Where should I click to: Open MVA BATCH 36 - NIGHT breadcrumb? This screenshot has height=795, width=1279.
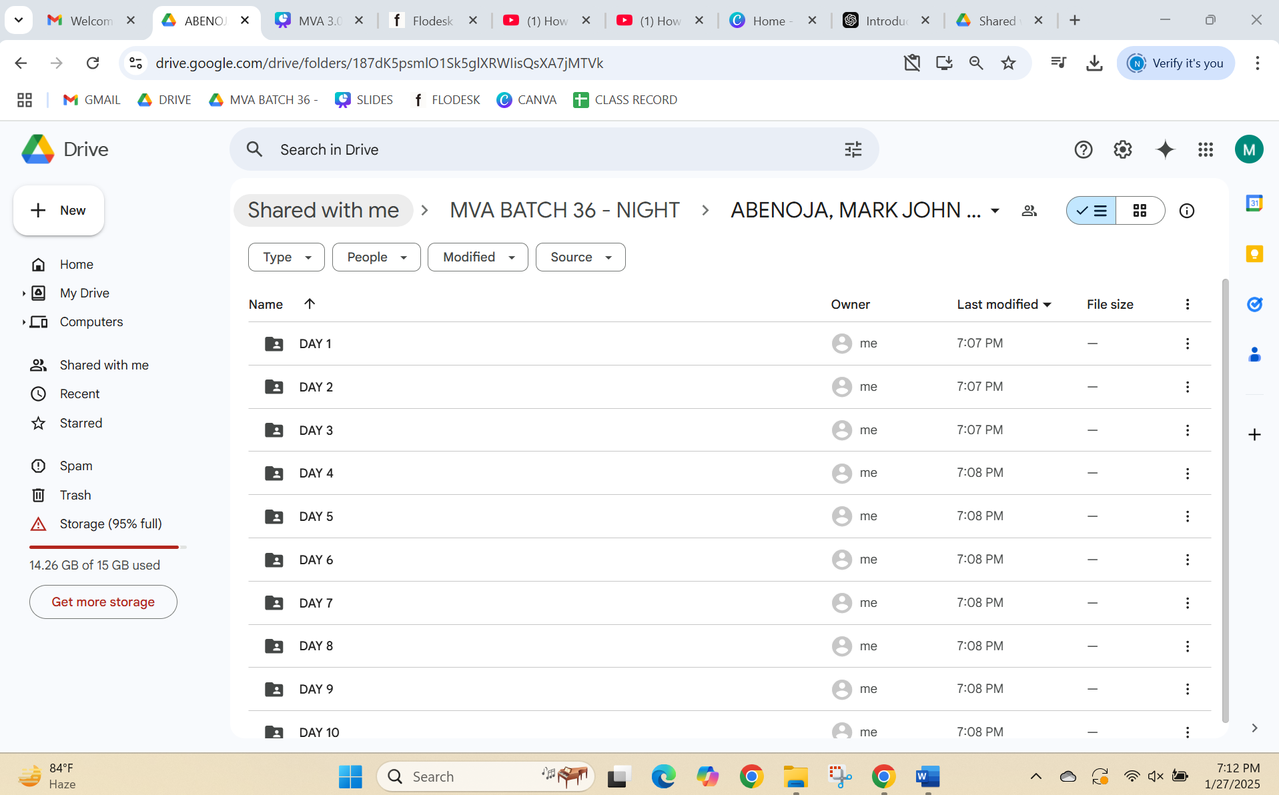click(564, 211)
